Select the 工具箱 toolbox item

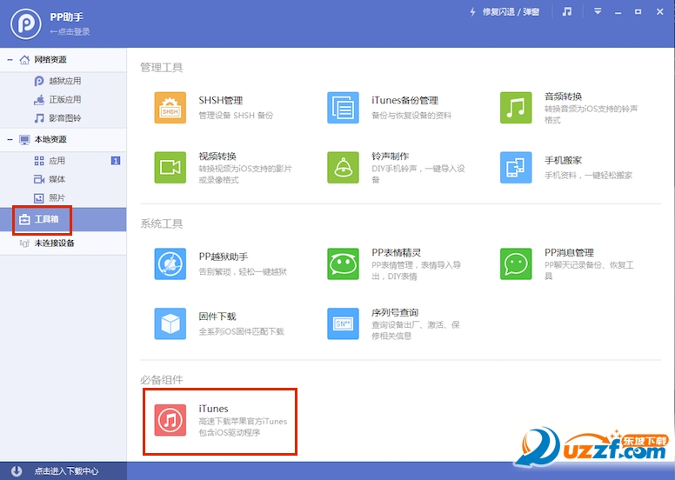63,219
